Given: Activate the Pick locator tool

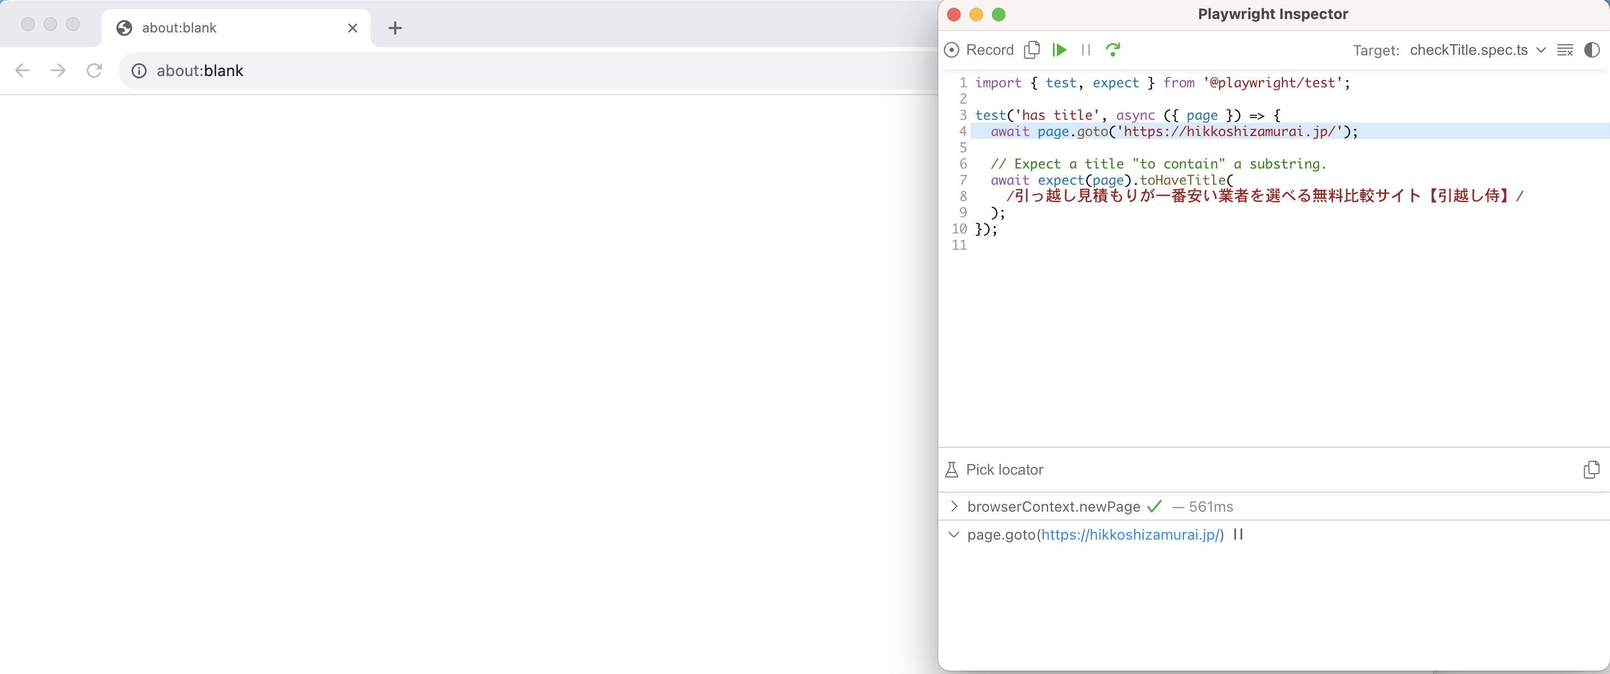Looking at the screenshot, I should point(994,470).
